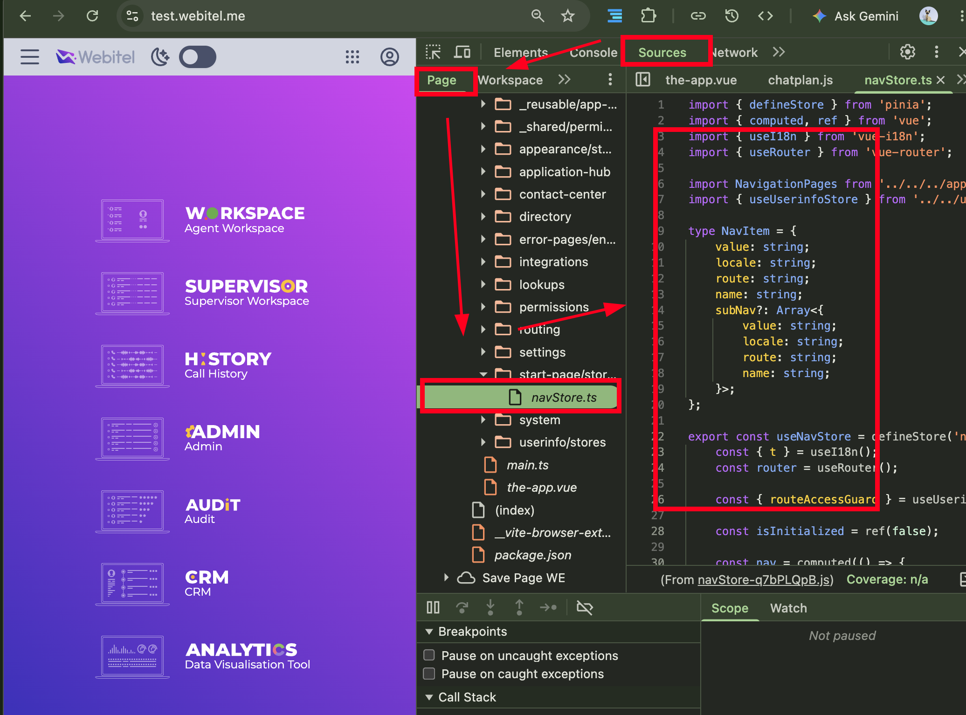
Task: Check Pause on caught exceptions
Action: (x=429, y=674)
